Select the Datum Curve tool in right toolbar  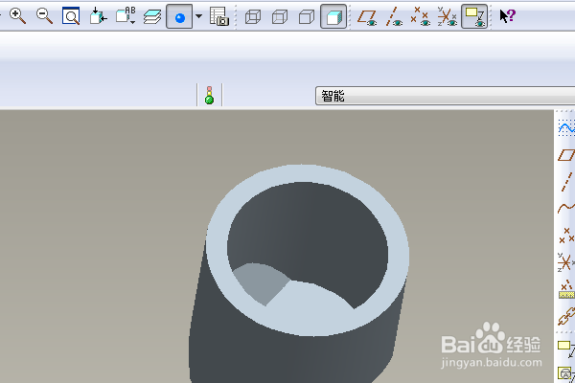tap(566, 208)
